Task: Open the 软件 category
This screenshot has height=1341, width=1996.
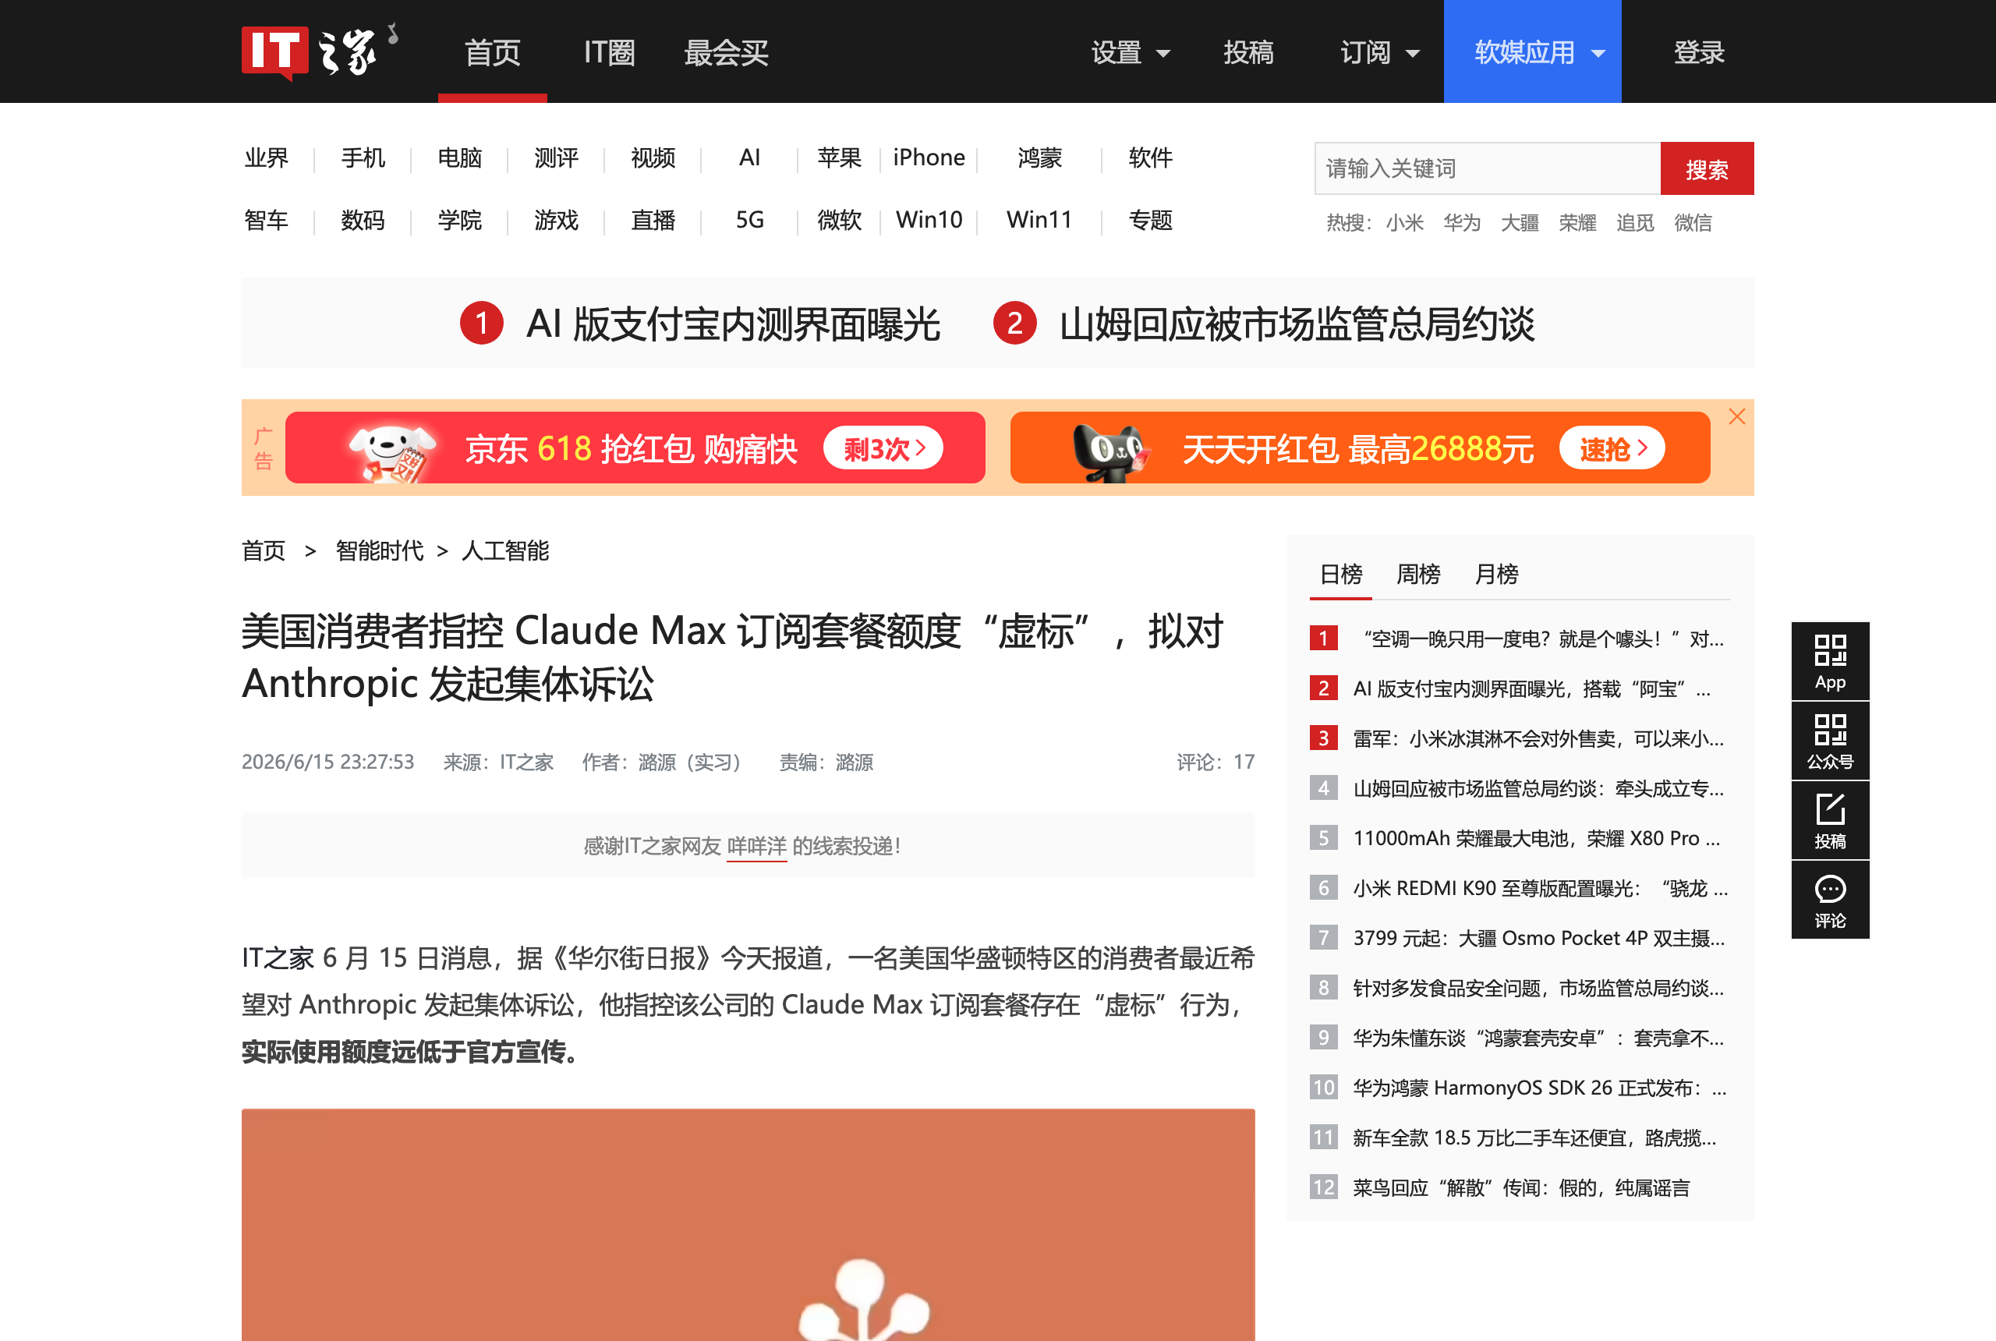Action: point(1150,158)
